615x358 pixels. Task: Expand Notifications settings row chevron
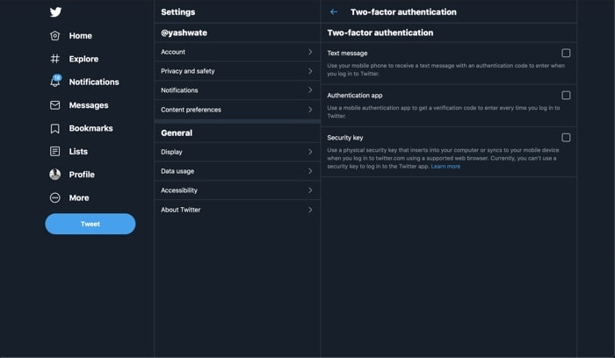[x=310, y=90]
